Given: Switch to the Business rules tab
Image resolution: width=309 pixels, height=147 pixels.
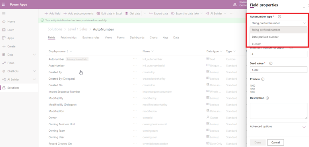Looking at the screenshot, I should pos(91,37).
